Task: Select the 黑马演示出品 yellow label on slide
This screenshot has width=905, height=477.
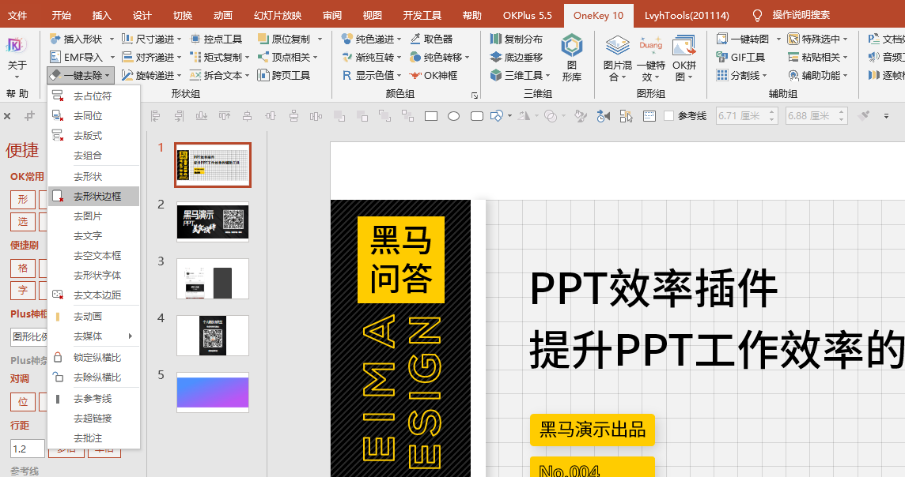Action: click(593, 430)
